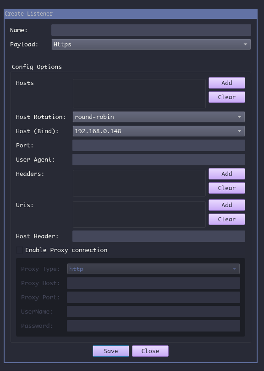Click into the Name input field
Screen dimensions: 264x371
[150, 30]
